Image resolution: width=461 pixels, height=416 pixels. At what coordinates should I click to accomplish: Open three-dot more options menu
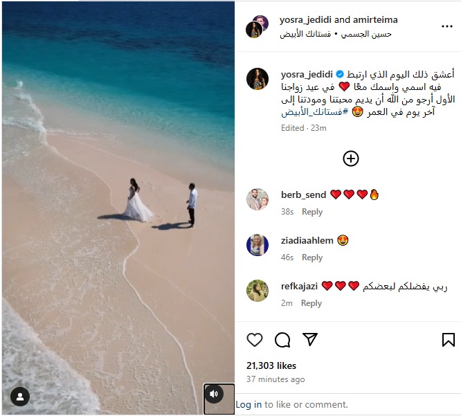pos(447,26)
